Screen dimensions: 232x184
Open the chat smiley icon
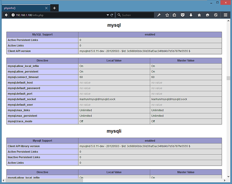tap(208, 15)
